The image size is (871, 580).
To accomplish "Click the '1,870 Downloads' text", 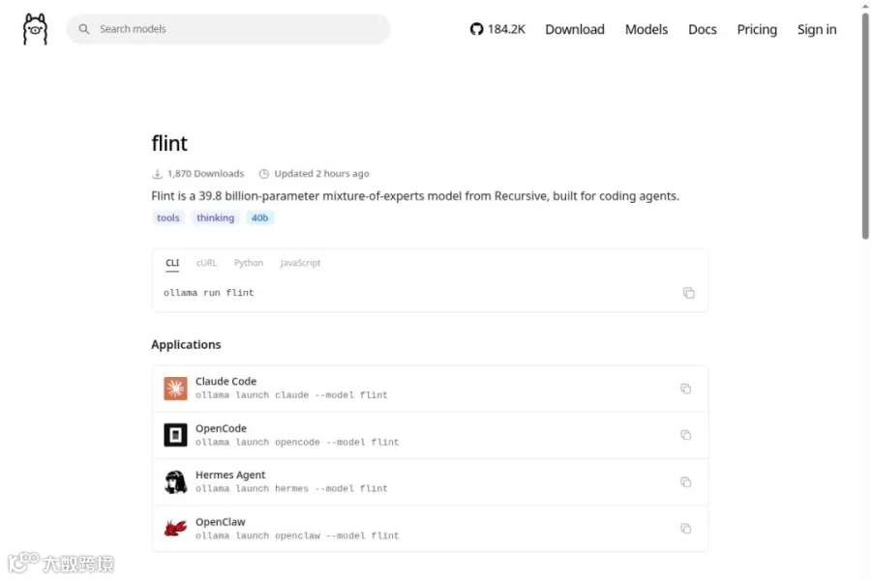I will pyautogui.click(x=205, y=174).
